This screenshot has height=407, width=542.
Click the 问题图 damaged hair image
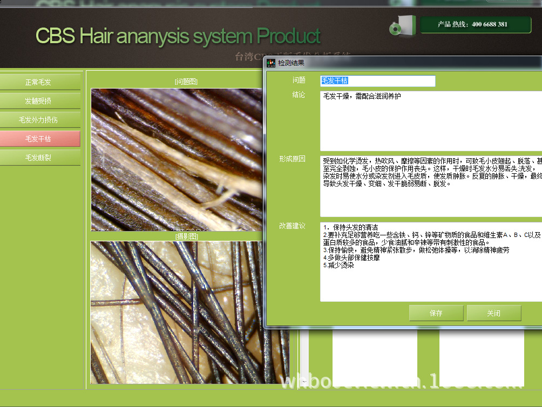click(177, 160)
